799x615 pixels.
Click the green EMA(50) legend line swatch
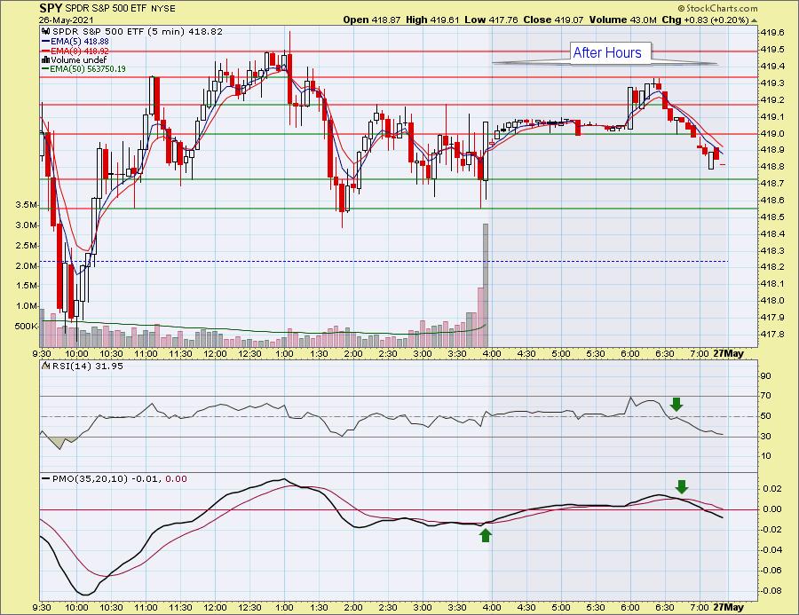(45, 69)
